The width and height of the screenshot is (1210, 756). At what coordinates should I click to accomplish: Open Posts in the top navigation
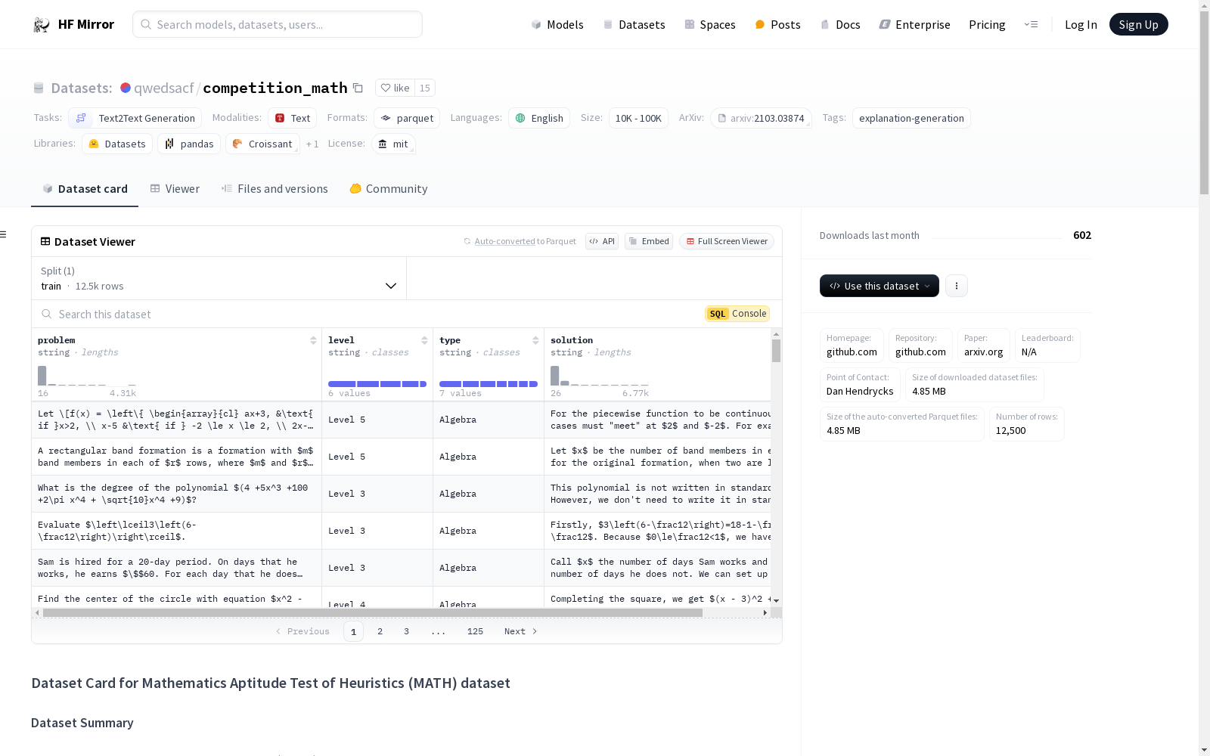point(777,25)
